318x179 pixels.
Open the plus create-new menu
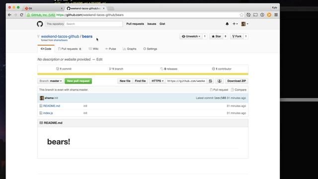pos(235,24)
